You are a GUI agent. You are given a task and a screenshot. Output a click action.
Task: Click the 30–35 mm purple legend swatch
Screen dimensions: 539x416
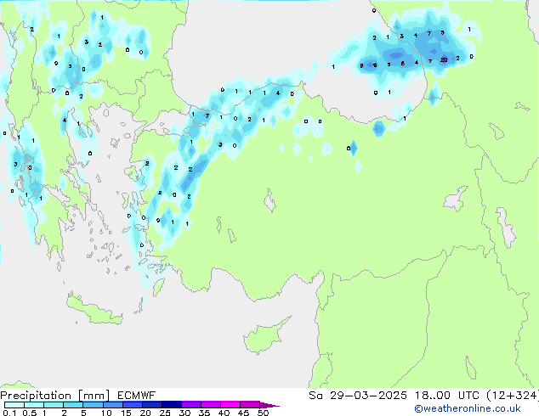tap(190, 405)
